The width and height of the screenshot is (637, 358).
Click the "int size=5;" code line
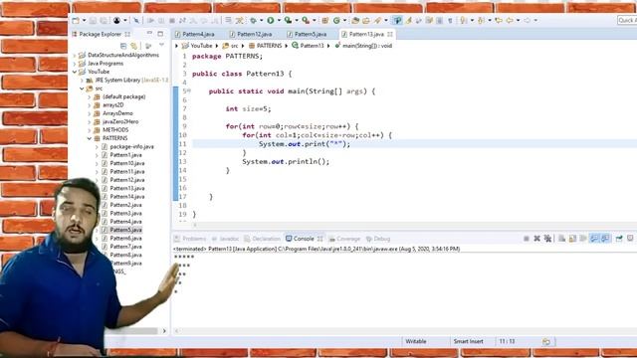pos(248,108)
